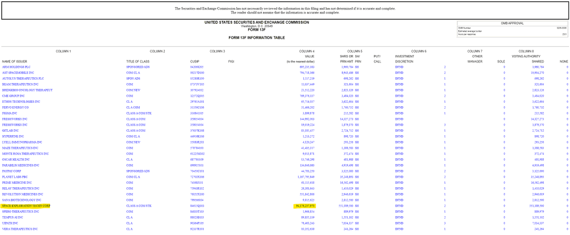
Task: Click value 134,646,660 for Parabilis Medicines
Action: (x=306, y=165)
